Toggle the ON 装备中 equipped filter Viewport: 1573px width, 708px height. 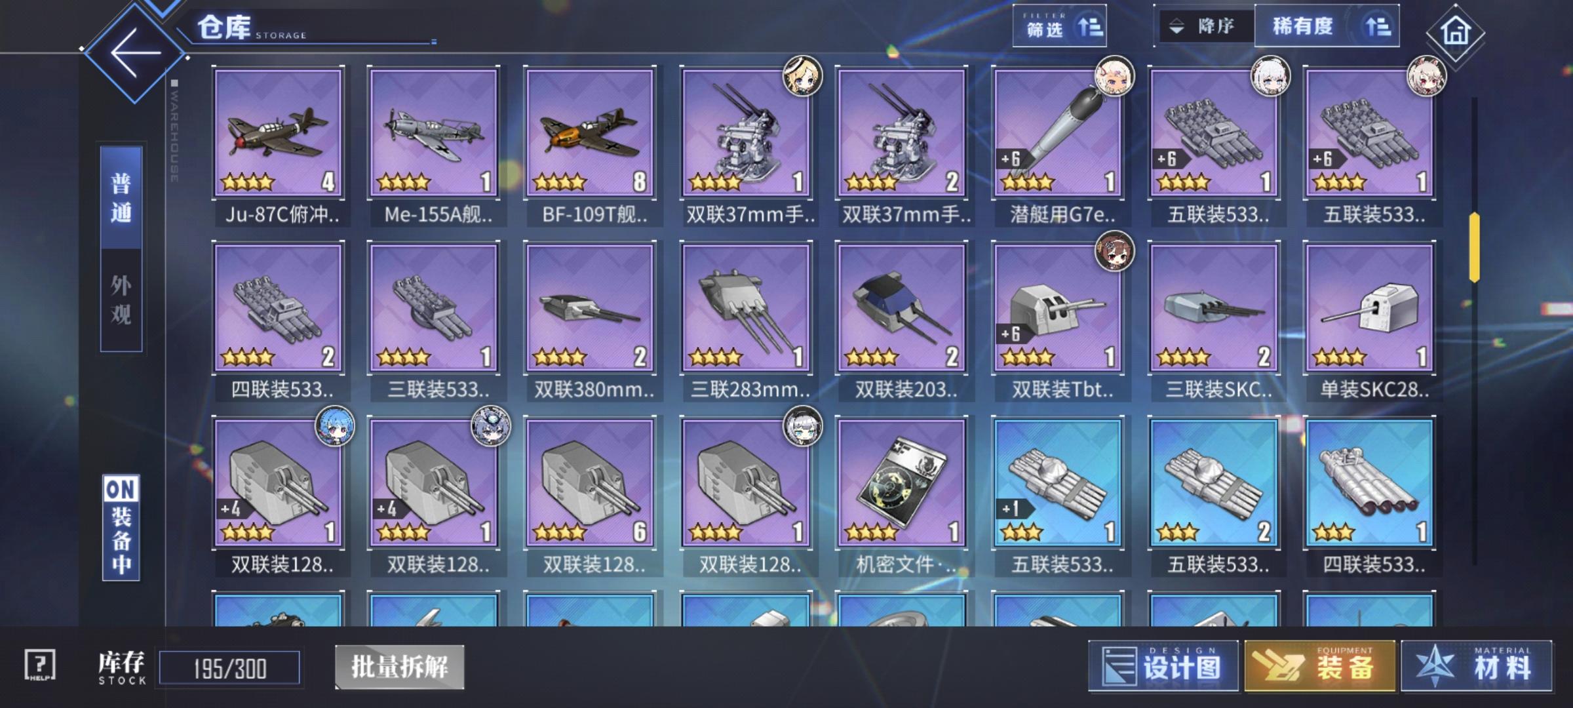[x=121, y=528]
